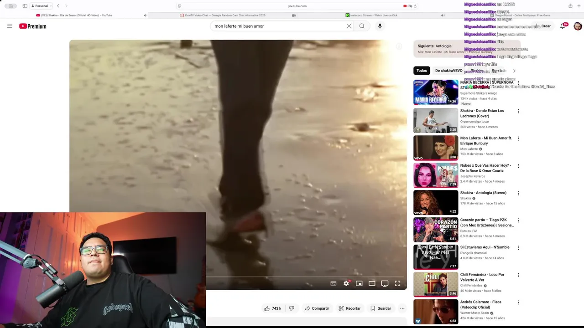Save video with Guardar button
Viewport: 584px width, 328px height.
pyautogui.click(x=381, y=308)
